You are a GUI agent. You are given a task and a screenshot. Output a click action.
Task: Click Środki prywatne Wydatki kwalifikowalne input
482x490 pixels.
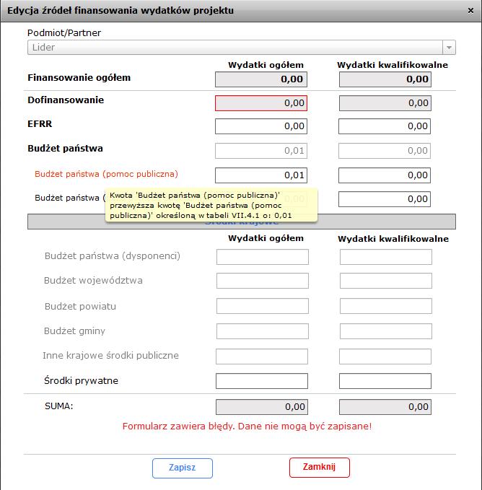[x=385, y=381]
